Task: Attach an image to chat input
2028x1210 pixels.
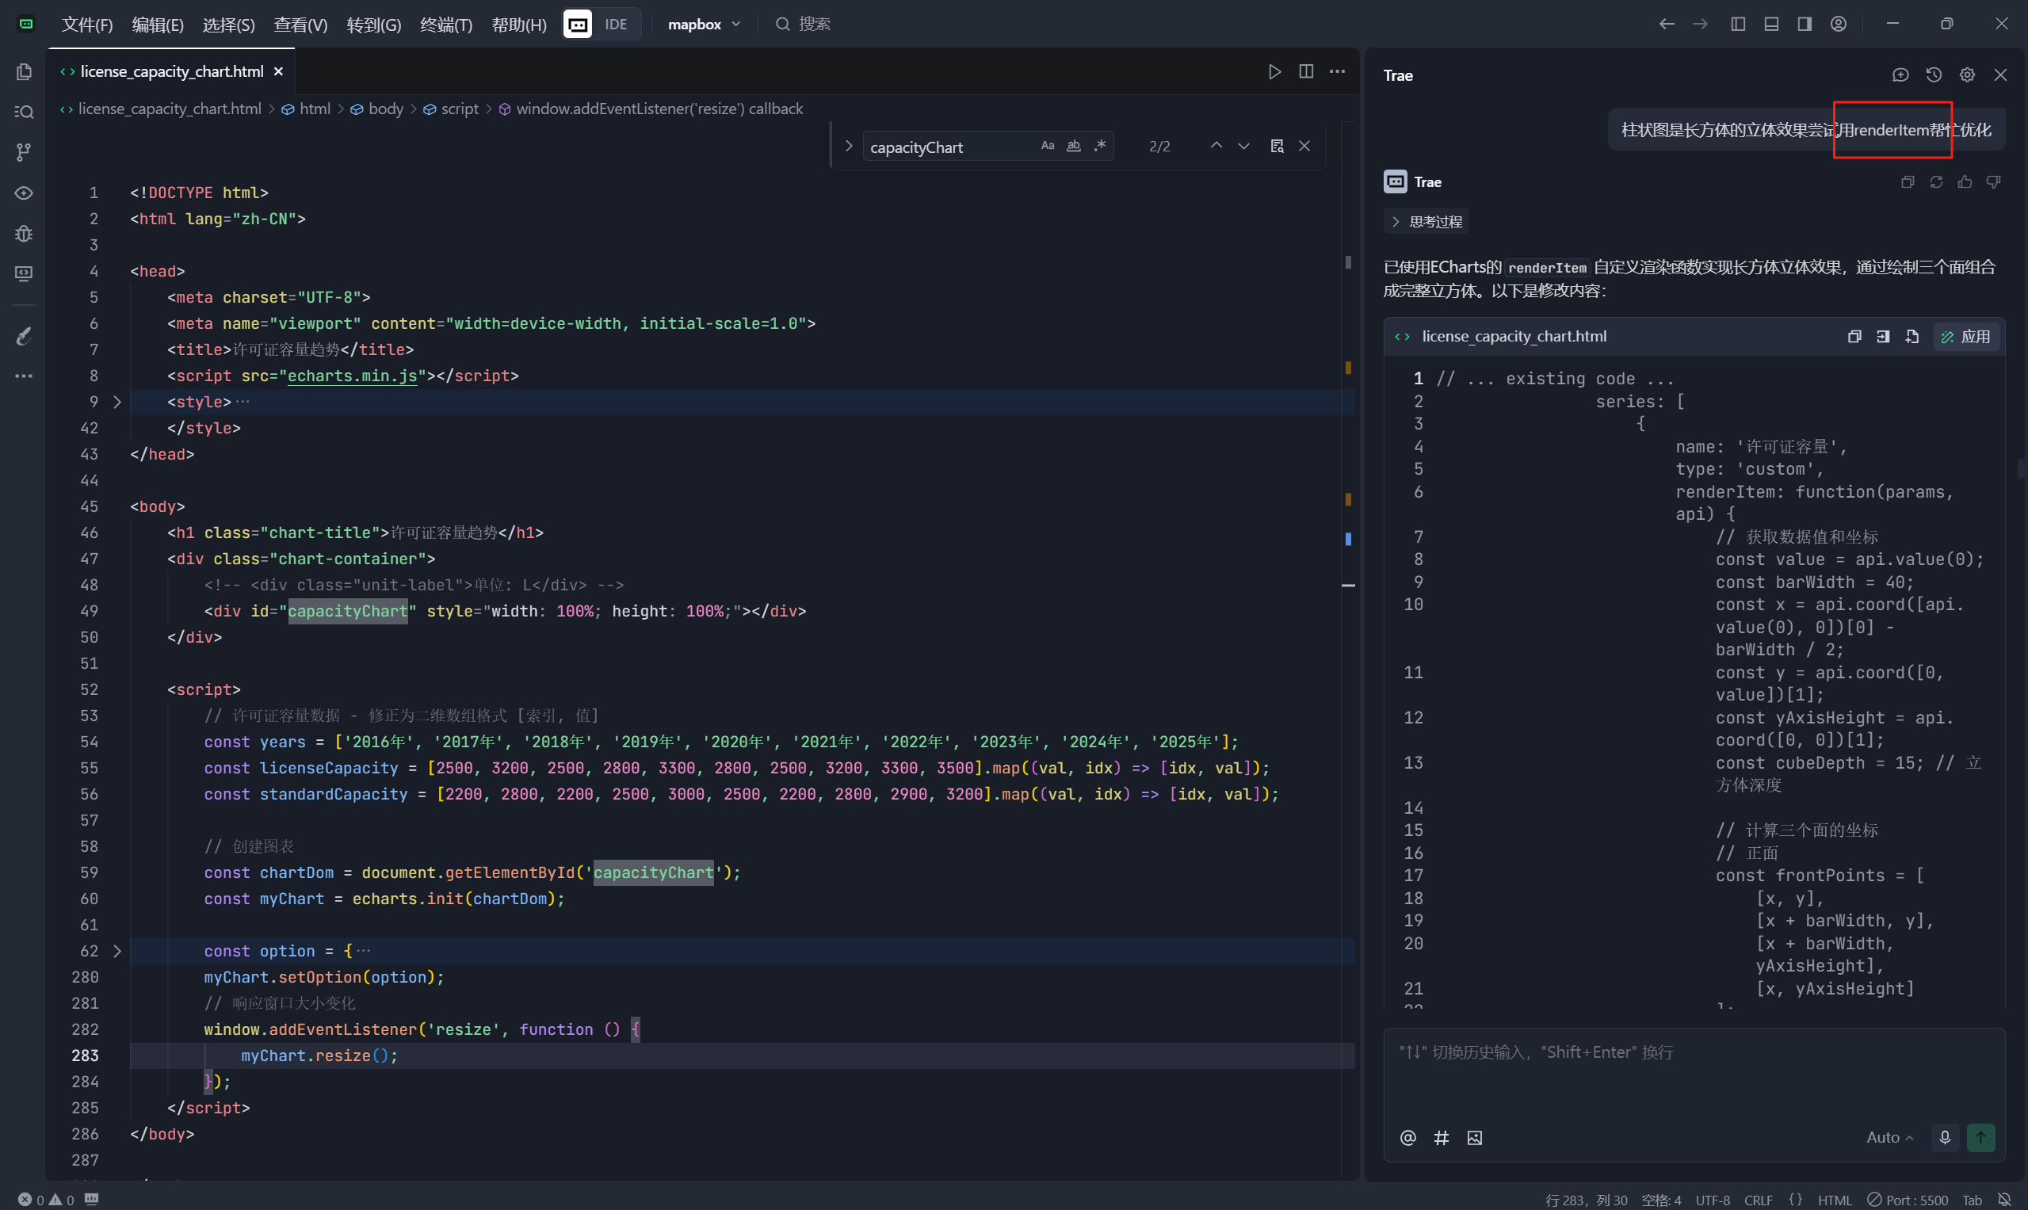Action: 1474,1137
